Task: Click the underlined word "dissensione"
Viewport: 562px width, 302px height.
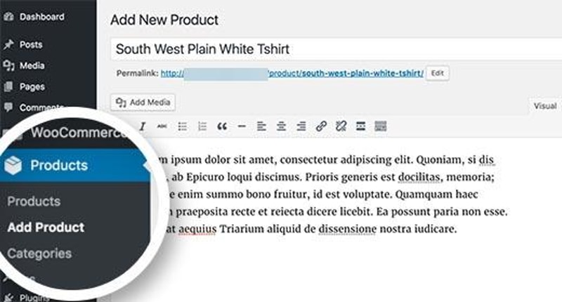Action: coord(347,228)
